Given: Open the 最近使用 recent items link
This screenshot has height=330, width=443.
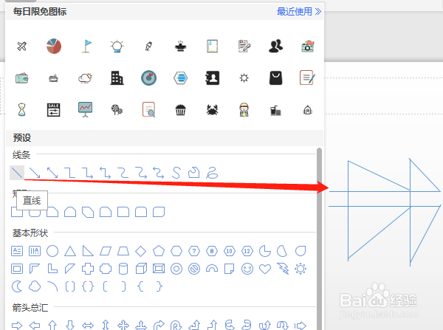Looking at the screenshot, I should point(298,12).
